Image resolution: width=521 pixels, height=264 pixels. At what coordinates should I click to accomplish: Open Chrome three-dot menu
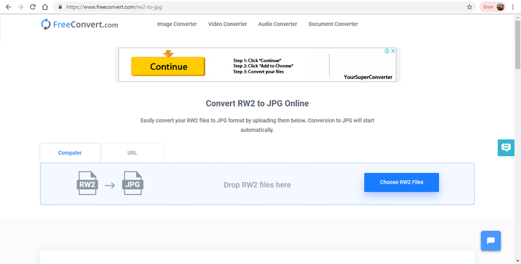click(513, 7)
